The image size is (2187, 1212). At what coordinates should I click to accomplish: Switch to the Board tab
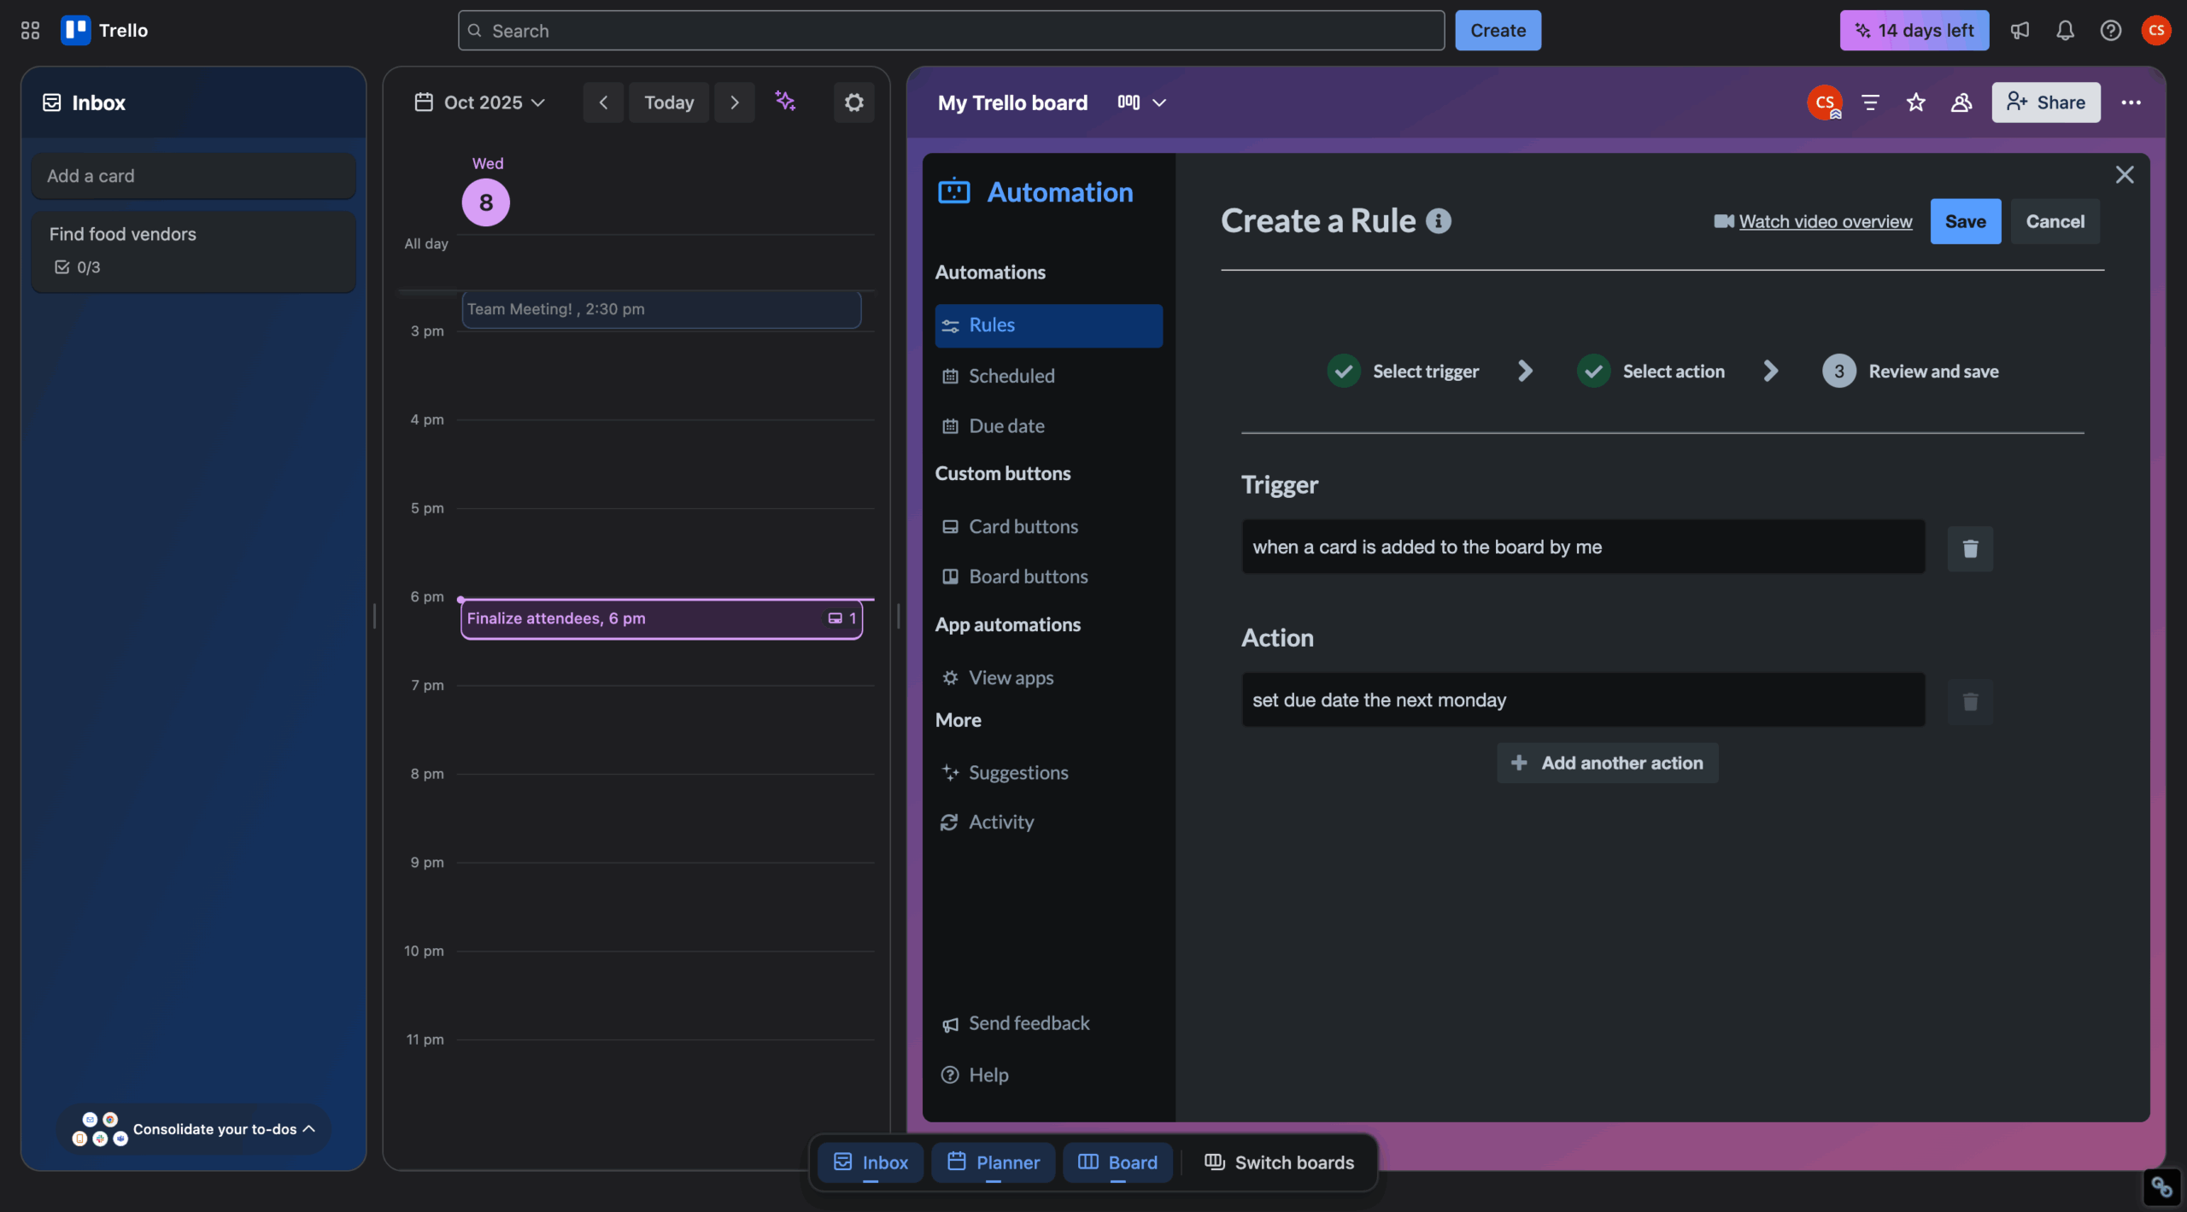[x=1117, y=1162]
